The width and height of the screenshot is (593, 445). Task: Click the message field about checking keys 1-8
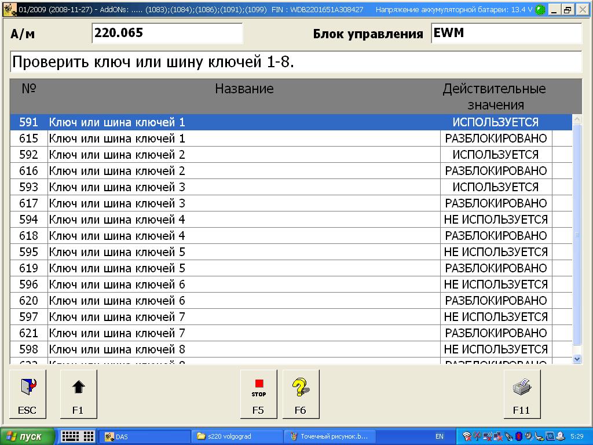[x=296, y=61]
